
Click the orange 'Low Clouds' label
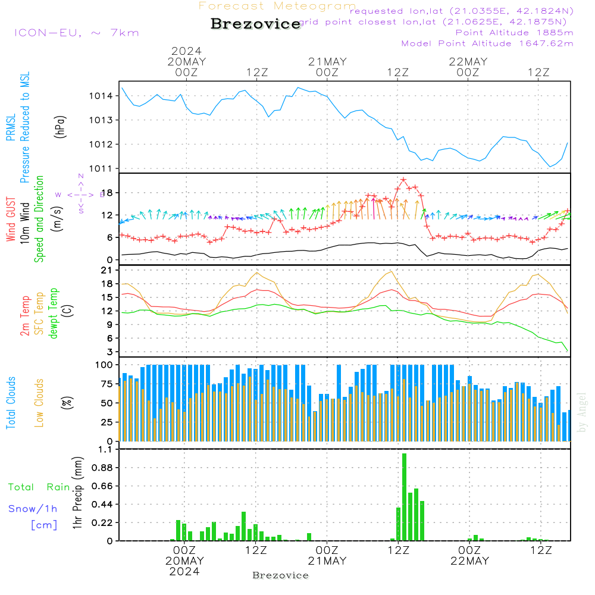coord(39,403)
